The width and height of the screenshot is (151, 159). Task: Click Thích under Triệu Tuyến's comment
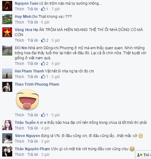click(x=19, y=128)
